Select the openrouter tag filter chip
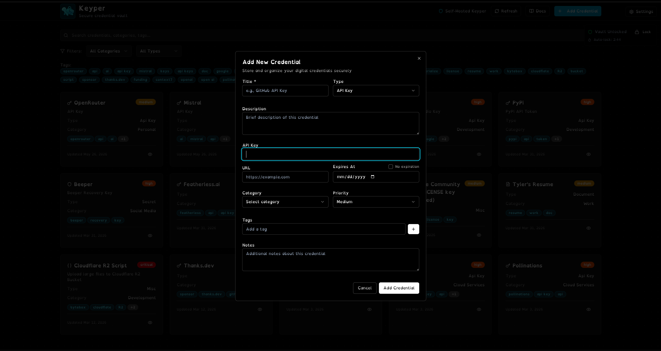661x351 pixels. pyautogui.click(x=73, y=71)
